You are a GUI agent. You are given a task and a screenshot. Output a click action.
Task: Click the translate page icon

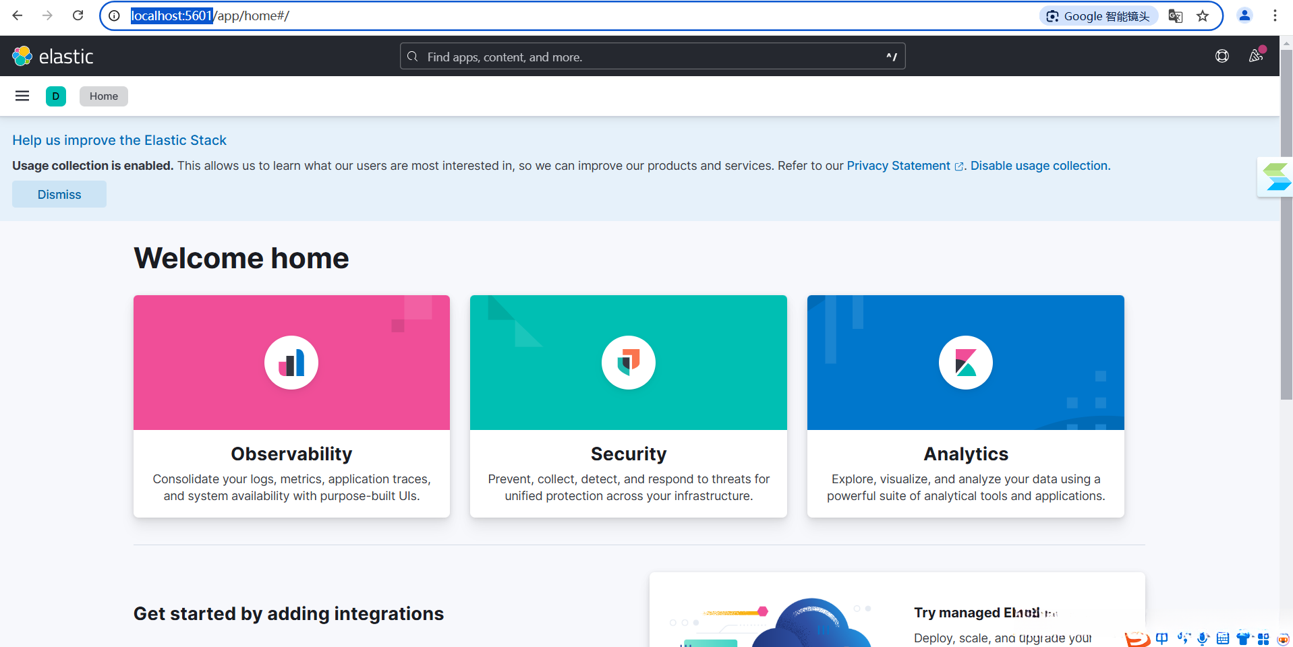(1176, 16)
